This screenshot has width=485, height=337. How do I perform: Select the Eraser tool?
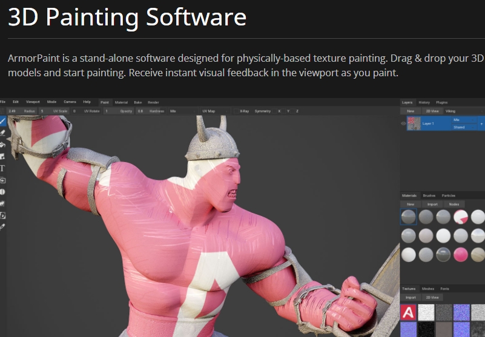tap(3, 133)
